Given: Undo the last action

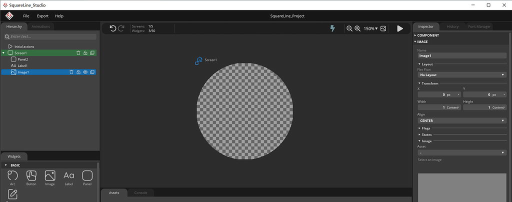Looking at the screenshot, I should pyautogui.click(x=113, y=28).
